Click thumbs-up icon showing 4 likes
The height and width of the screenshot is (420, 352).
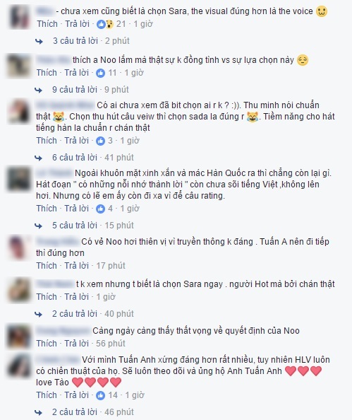pos(100,209)
